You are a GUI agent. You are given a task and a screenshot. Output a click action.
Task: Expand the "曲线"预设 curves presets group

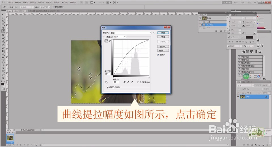point(239,60)
